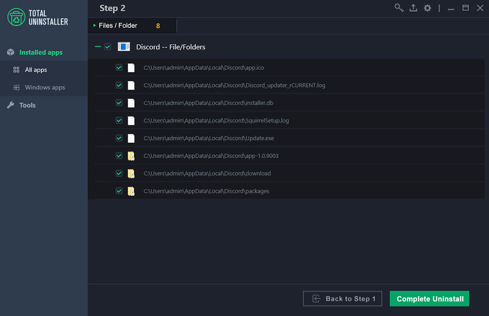Go Back to Step 1
This screenshot has width=489, height=316.
click(342, 299)
